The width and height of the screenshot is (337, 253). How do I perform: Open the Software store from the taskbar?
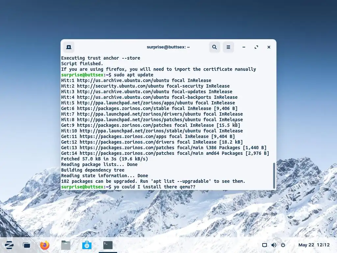click(x=87, y=245)
